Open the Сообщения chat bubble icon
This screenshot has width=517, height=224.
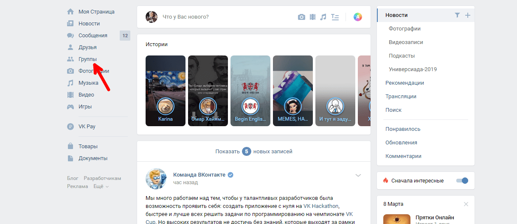coord(70,36)
